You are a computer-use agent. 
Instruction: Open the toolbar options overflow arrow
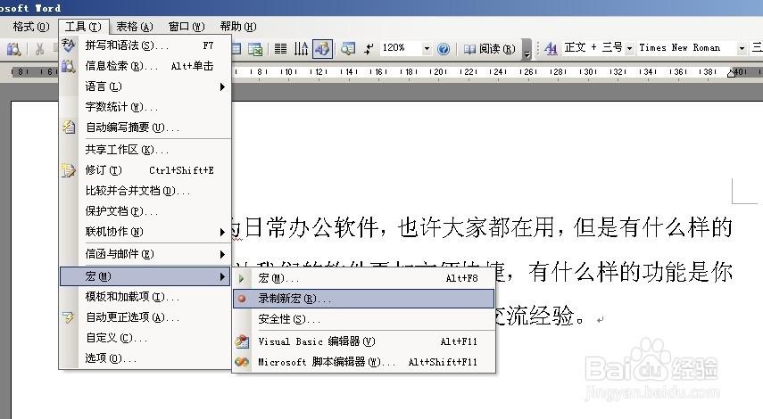point(527,49)
